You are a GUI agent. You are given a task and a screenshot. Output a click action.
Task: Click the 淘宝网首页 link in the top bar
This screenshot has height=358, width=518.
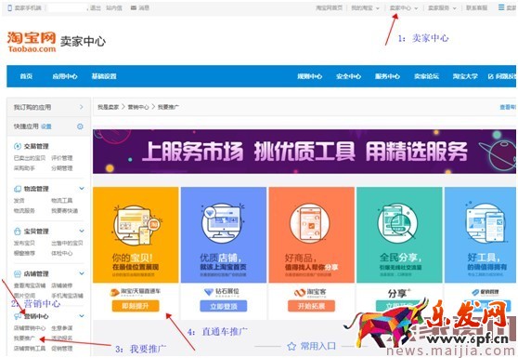point(329,7)
